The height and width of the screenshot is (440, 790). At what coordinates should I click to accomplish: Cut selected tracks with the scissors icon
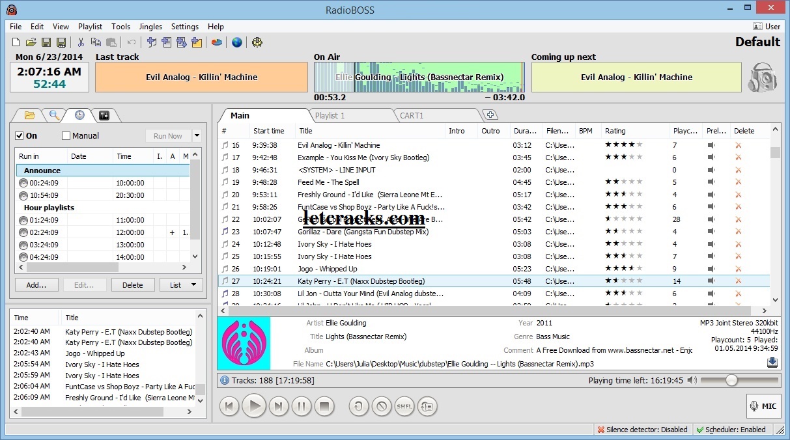coord(81,42)
